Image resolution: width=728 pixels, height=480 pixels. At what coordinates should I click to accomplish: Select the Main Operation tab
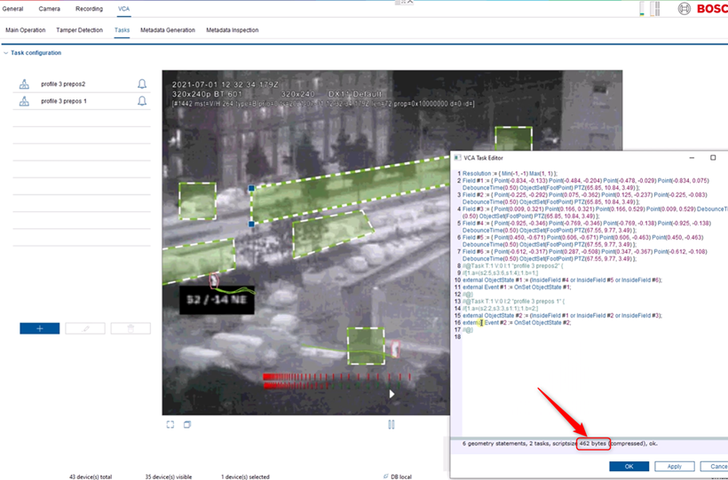pyautogui.click(x=26, y=30)
